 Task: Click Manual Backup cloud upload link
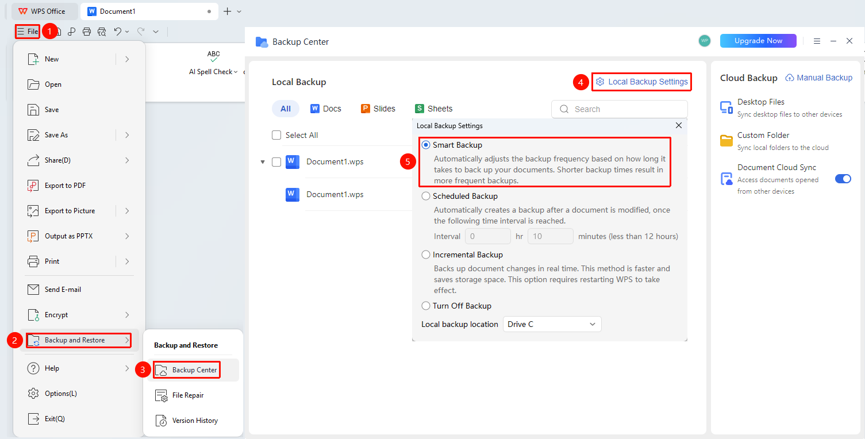tap(819, 78)
